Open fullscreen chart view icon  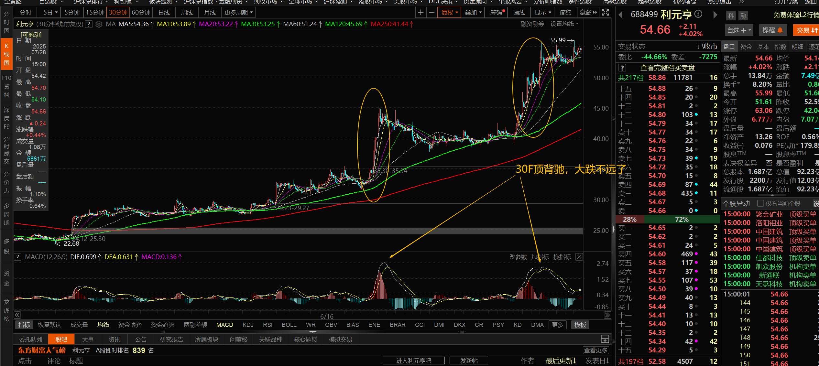(x=605, y=13)
